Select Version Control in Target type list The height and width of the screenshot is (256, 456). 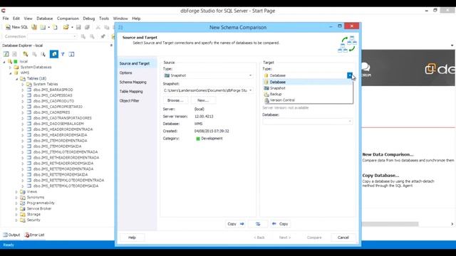coord(308,100)
